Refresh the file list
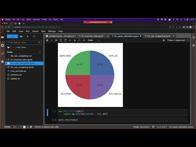This screenshot has width=196, height=147. coord(34,36)
